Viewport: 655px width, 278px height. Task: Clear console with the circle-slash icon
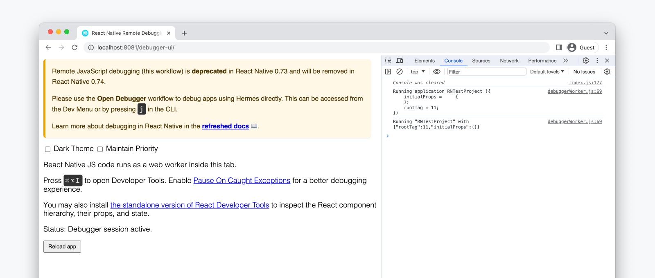(400, 72)
